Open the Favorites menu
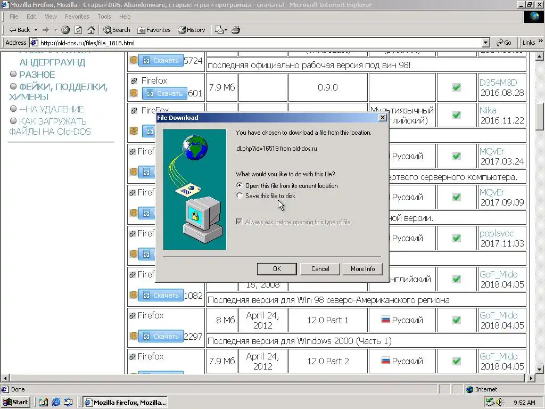This screenshot has width=545, height=409. coord(77,17)
